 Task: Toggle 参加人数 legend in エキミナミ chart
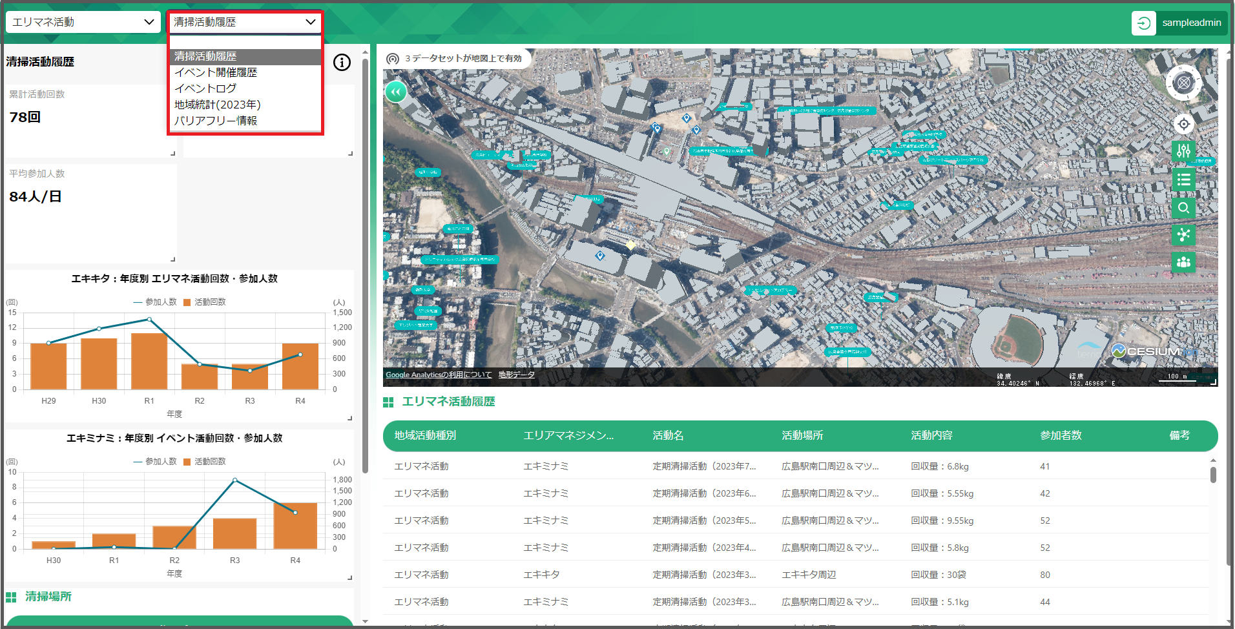point(155,462)
